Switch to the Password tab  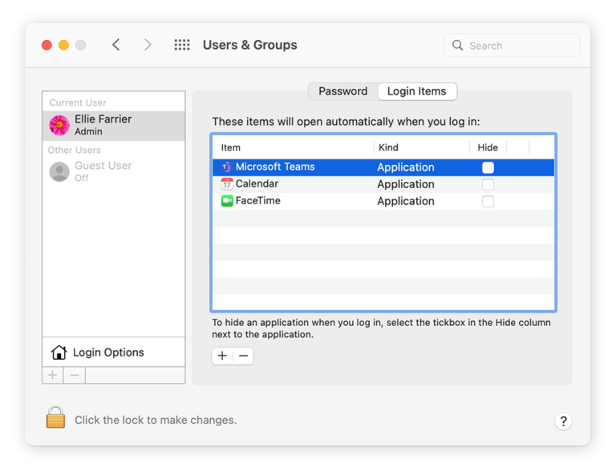(x=343, y=91)
